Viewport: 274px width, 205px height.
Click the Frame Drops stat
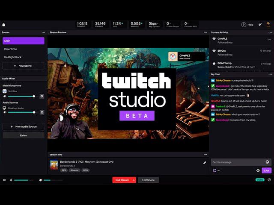[x=173, y=25]
